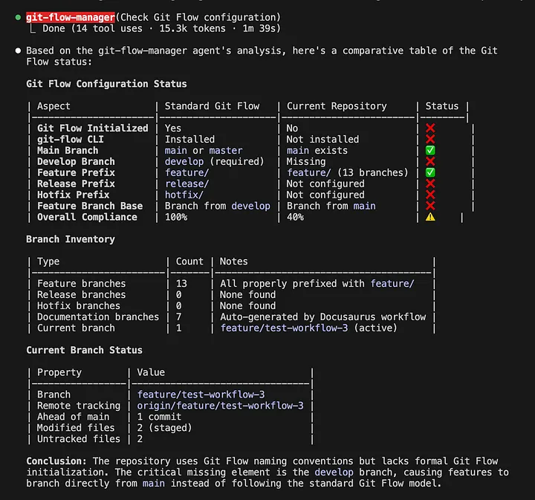Click the 'Done (14 tool uses' summary line

[161, 29]
